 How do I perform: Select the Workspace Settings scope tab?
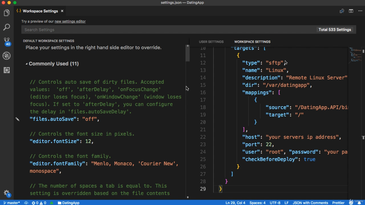click(252, 42)
